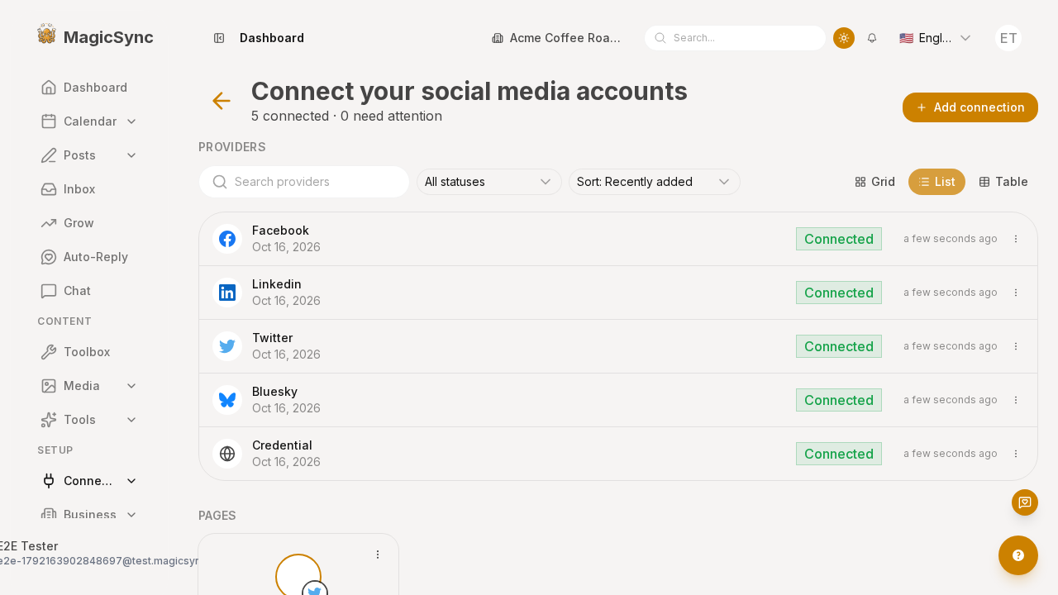Toggle the light theme sun icon

(844, 38)
